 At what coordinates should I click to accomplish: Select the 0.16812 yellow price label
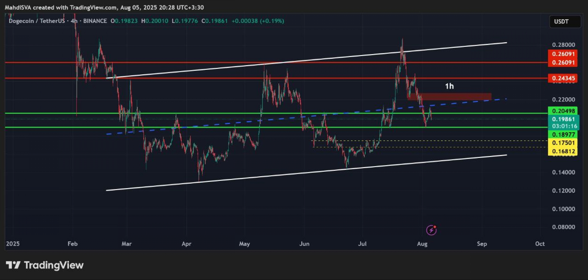coord(563,151)
